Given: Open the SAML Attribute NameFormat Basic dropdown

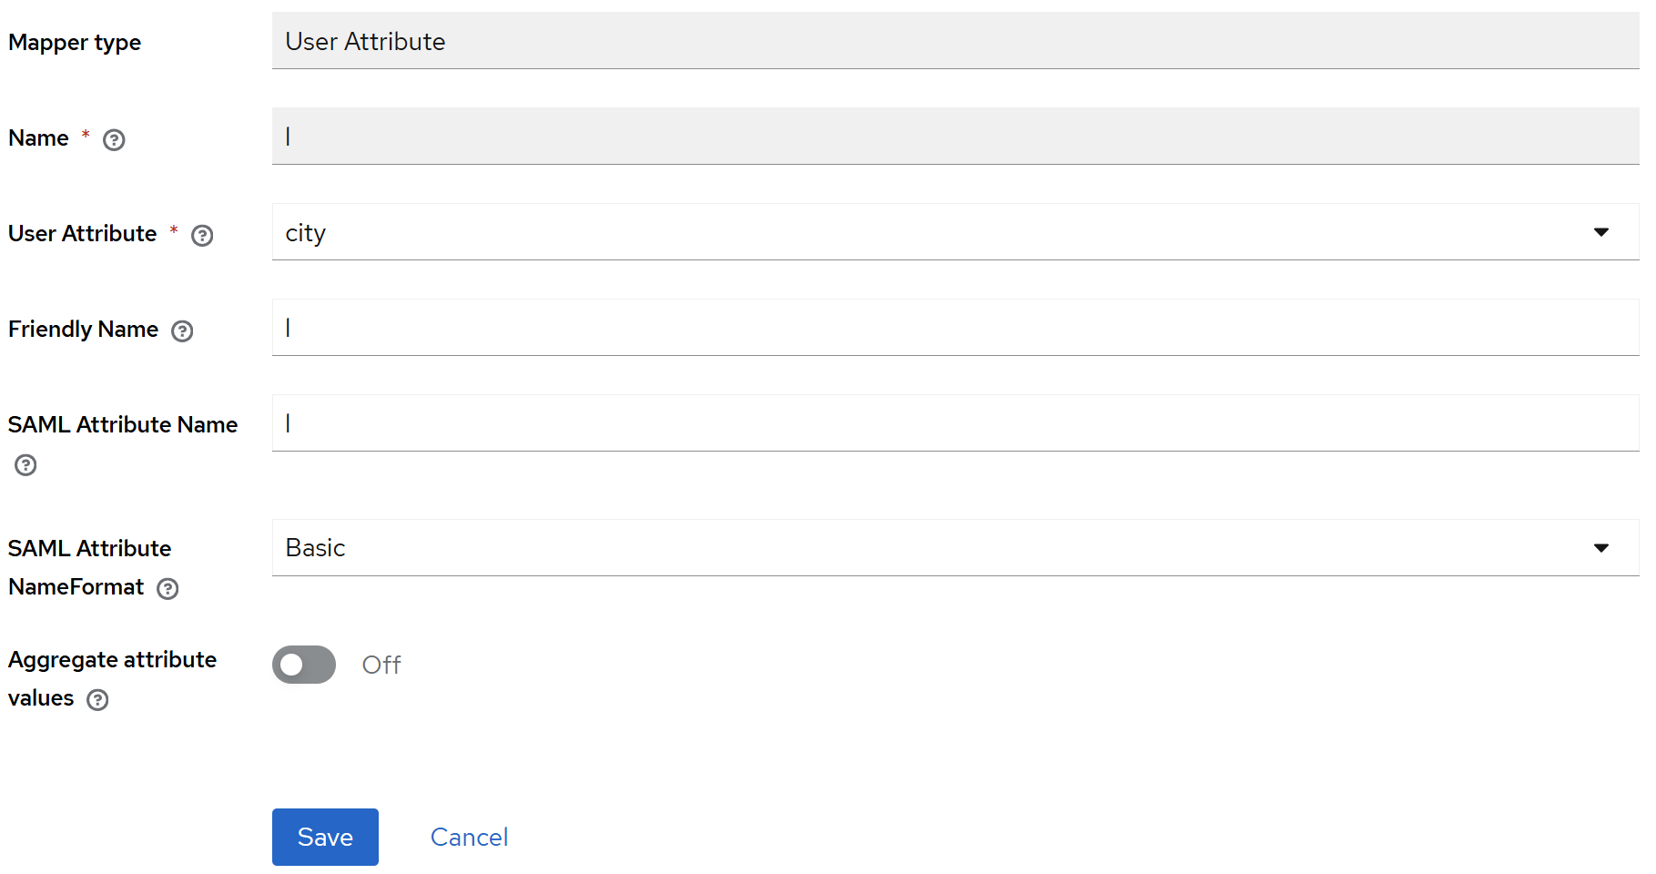Looking at the screenshot, I should (955, 547).
